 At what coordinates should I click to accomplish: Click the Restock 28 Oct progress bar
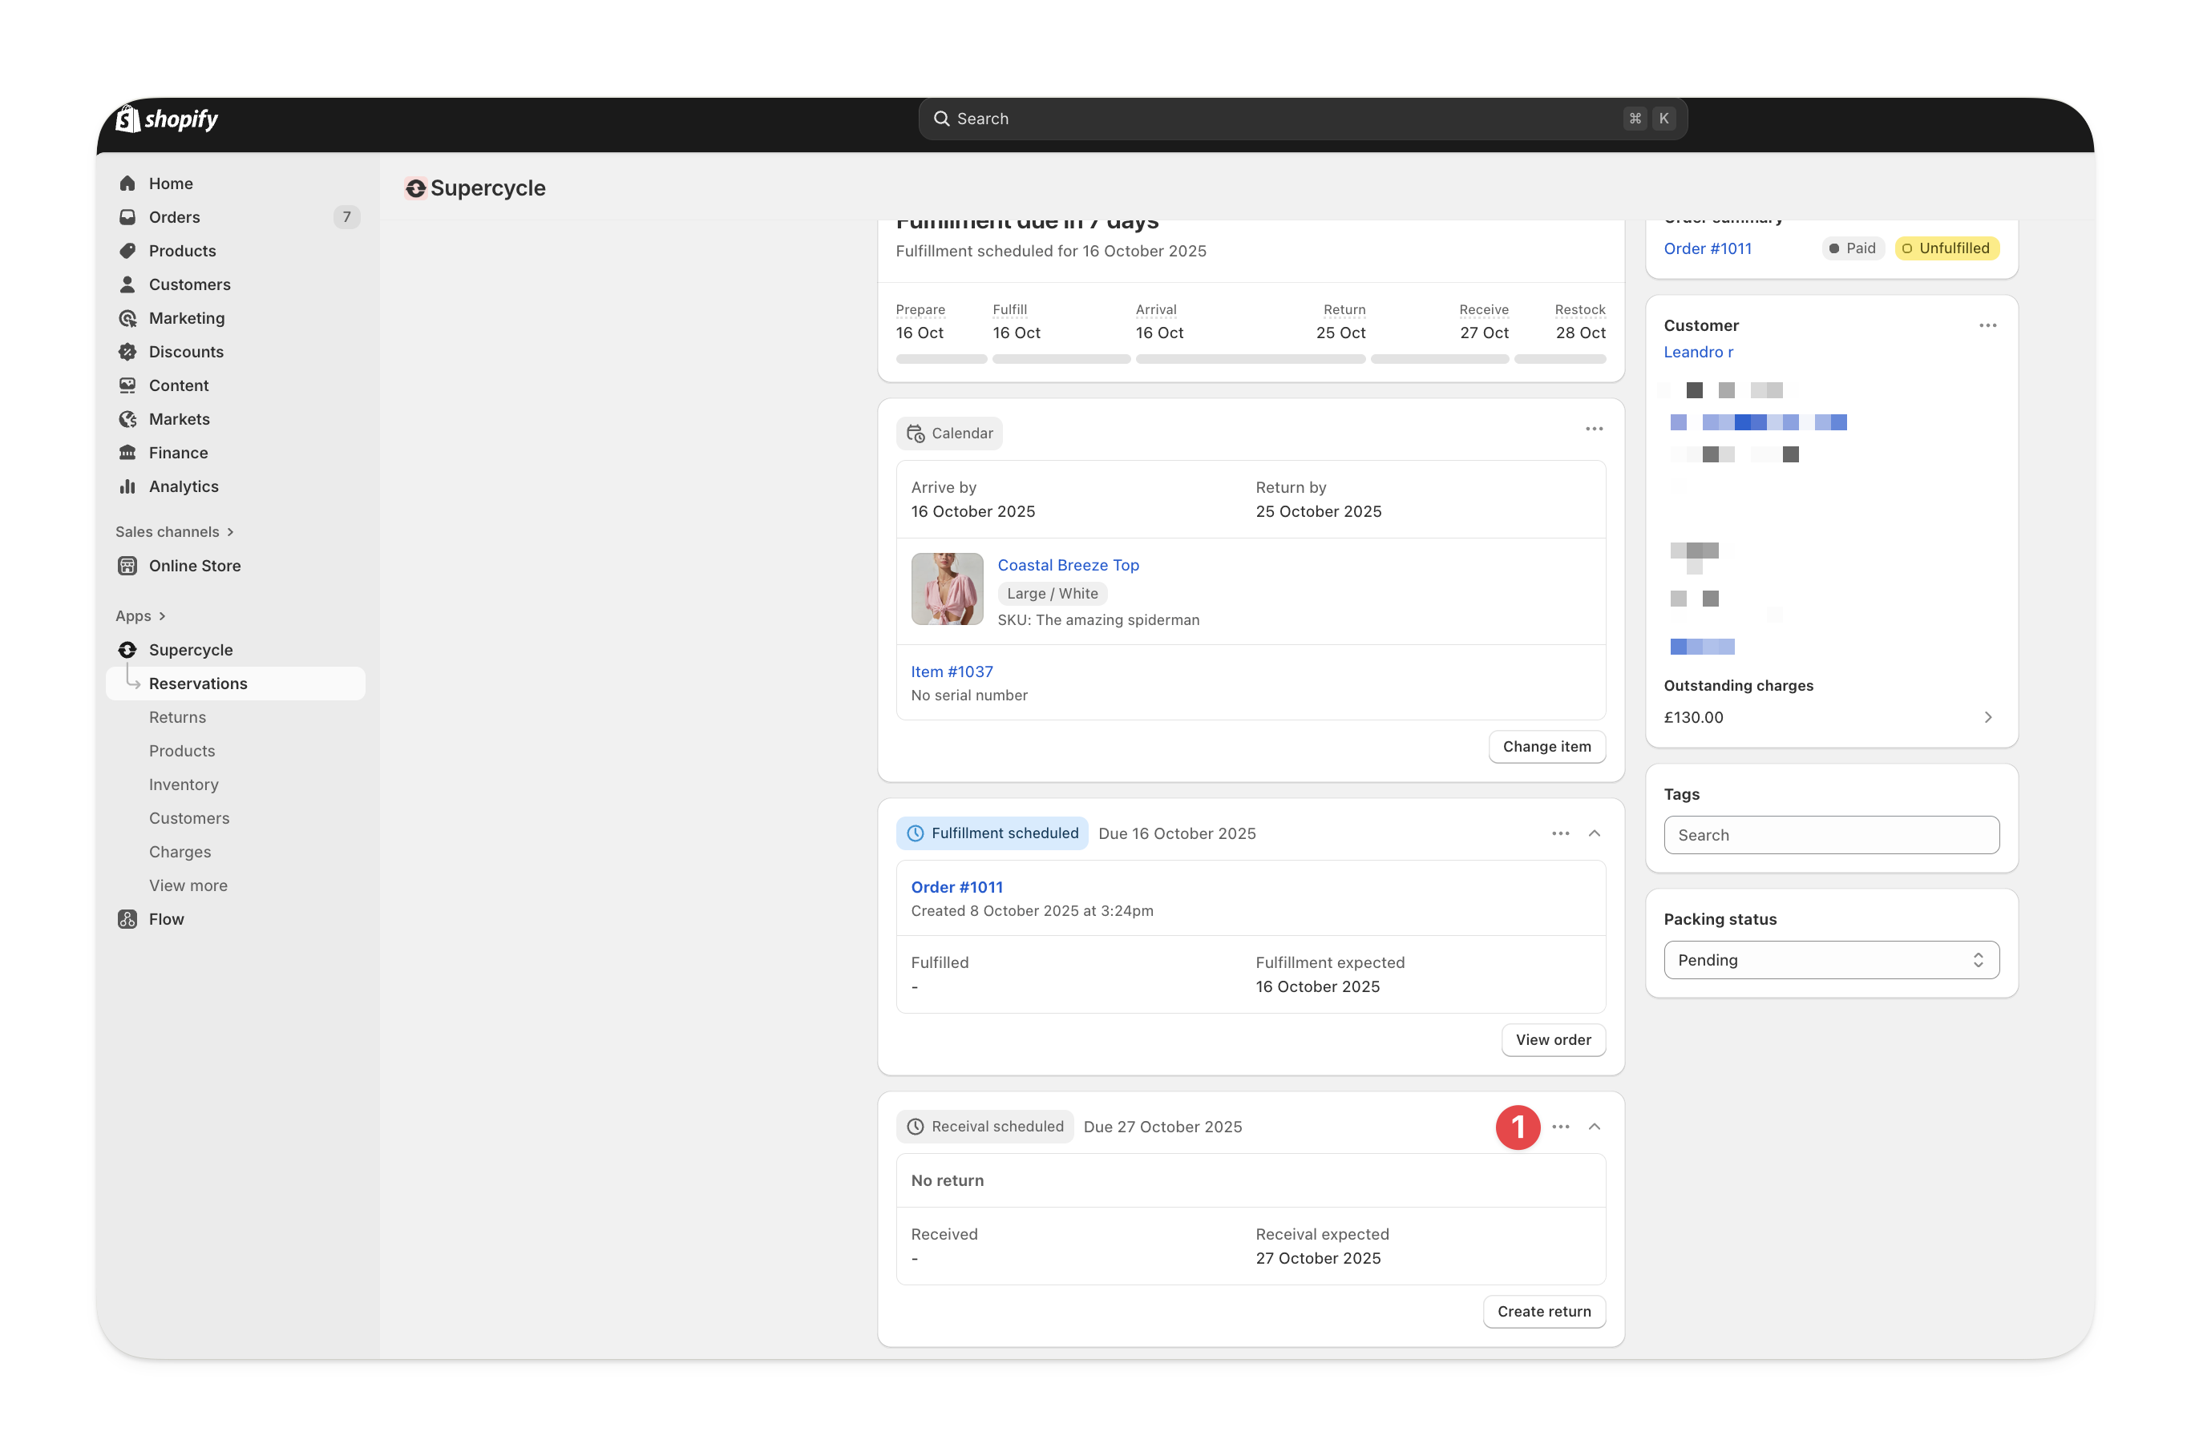[1559, 359]
